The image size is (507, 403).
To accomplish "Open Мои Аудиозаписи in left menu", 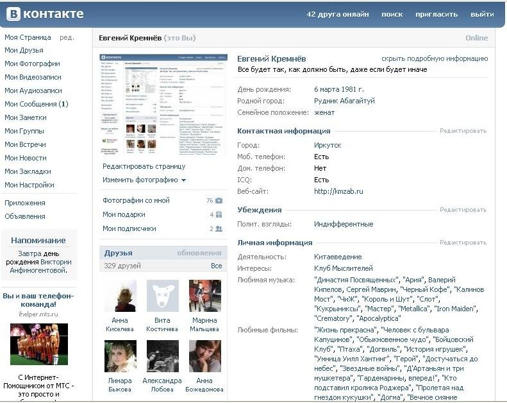I will [33, 90].
